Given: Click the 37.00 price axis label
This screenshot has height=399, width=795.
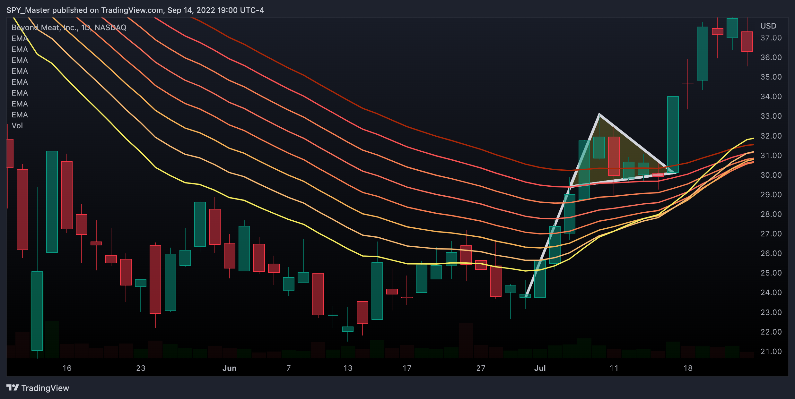Looking at the screenshot, I should coord(771,38).
